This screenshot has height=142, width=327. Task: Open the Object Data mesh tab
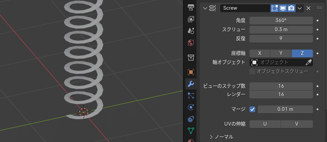pos(191,131)
